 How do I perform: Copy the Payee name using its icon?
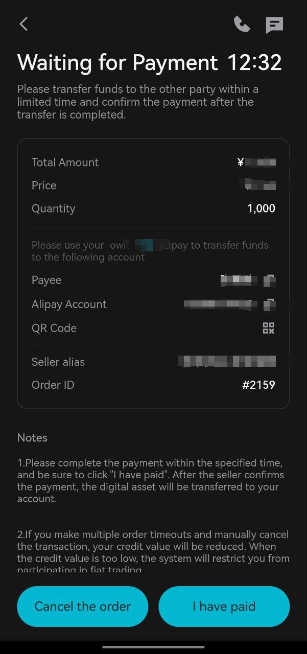(270, 280)
